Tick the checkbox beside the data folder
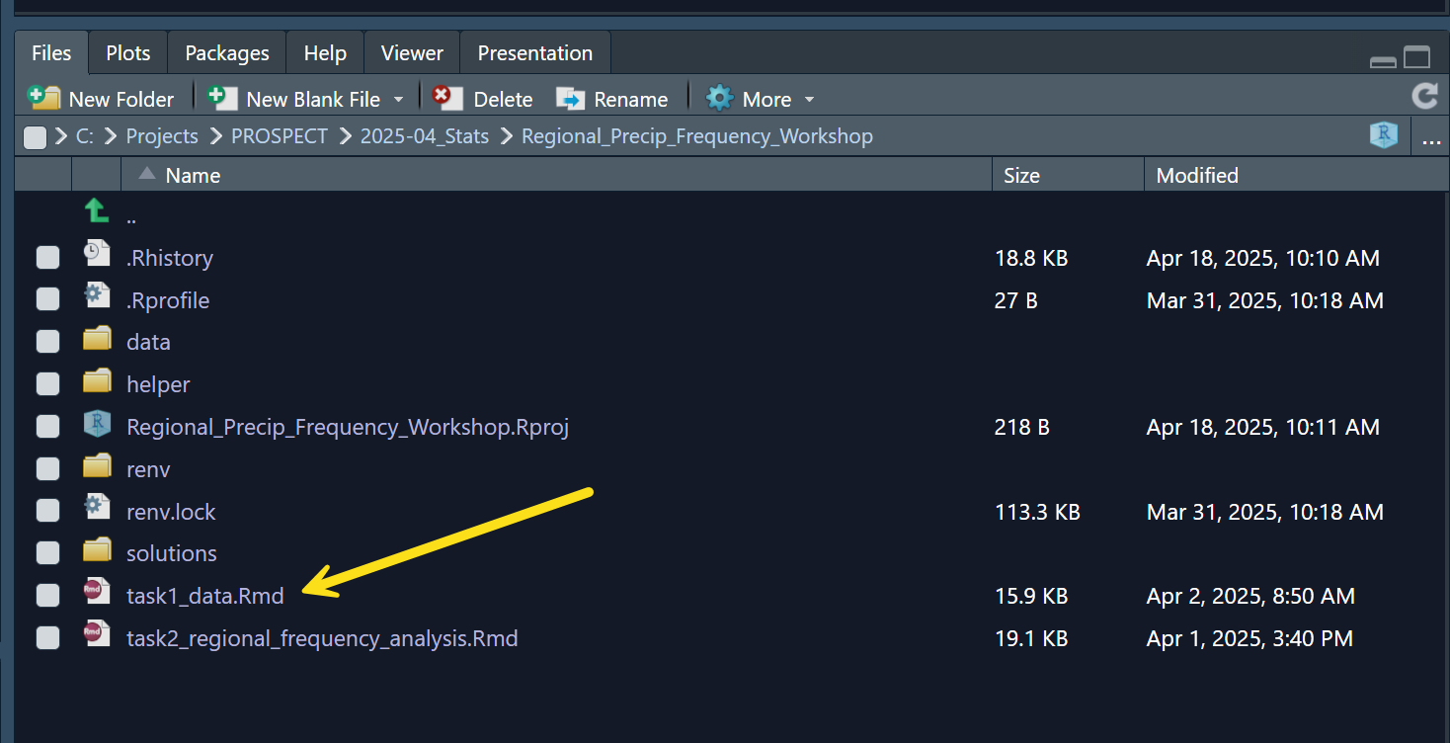Screen dimensions: 1450x743 pos(47,342)
